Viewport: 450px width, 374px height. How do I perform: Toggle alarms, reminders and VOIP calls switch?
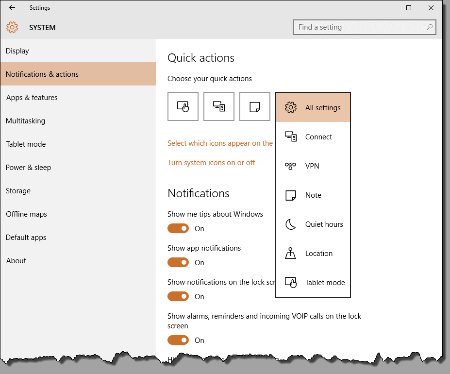(x=178, y=340)
